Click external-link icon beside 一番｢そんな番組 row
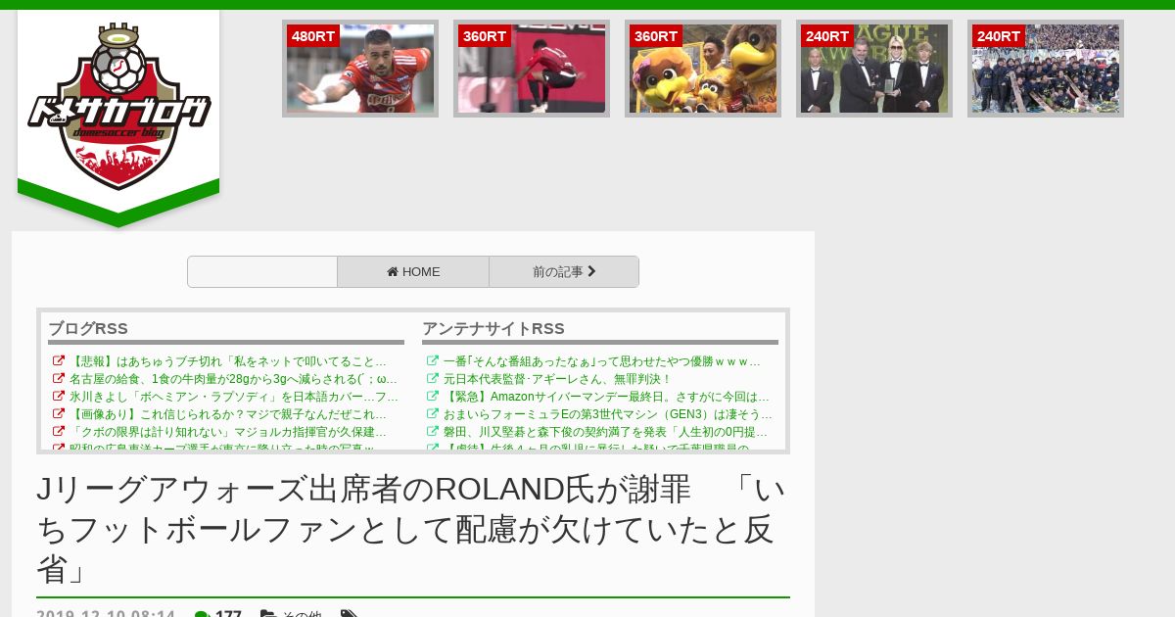This screenshot has height=617, width=1175. tap(432, 361)
